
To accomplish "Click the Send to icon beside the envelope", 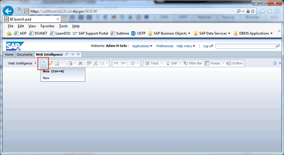I will [x=95, y=63].
